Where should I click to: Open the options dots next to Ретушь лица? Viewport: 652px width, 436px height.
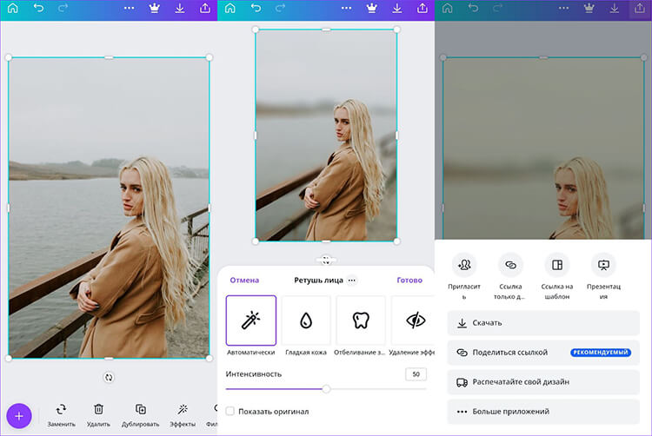click(x=352, y=281)
